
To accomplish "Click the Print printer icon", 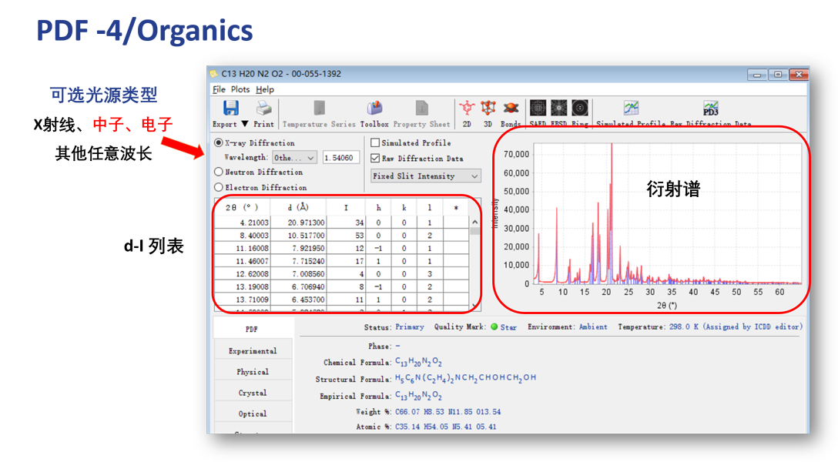I will [263, 109].
